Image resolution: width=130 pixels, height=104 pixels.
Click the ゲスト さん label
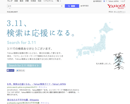click(x=113, y=12)
